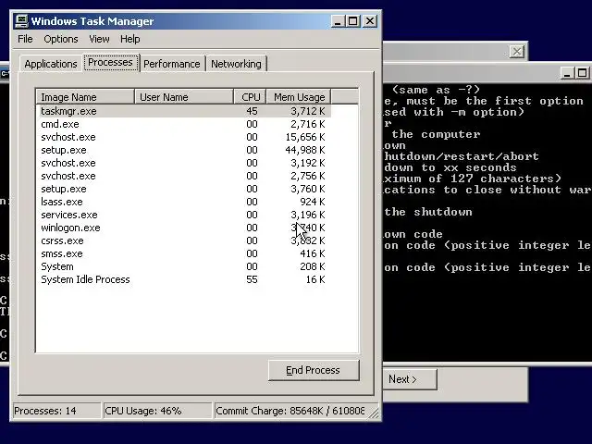Click the 'maximum of 127 characters' text in the command prompt

(473, 179)
